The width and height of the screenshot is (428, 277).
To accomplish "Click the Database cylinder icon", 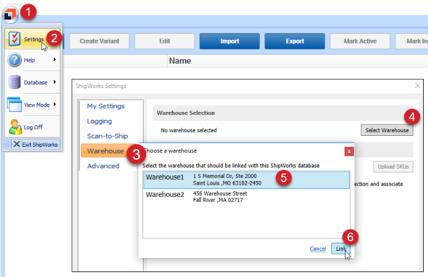I will (x=14, y=82).
